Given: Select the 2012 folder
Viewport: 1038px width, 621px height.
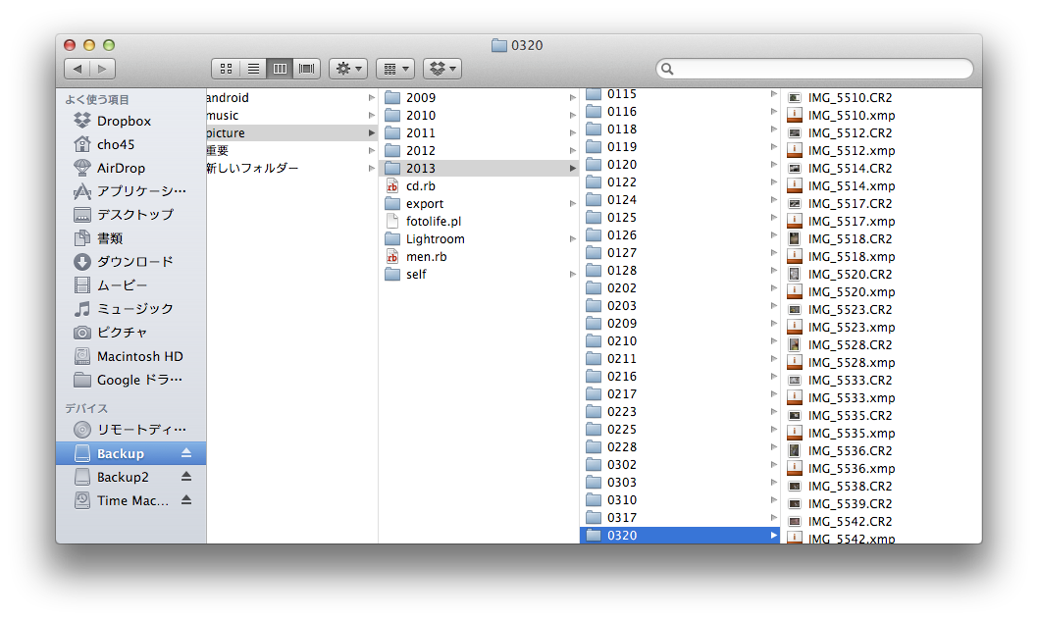Looking at the screenshot, I should click(x=421, y=151).
